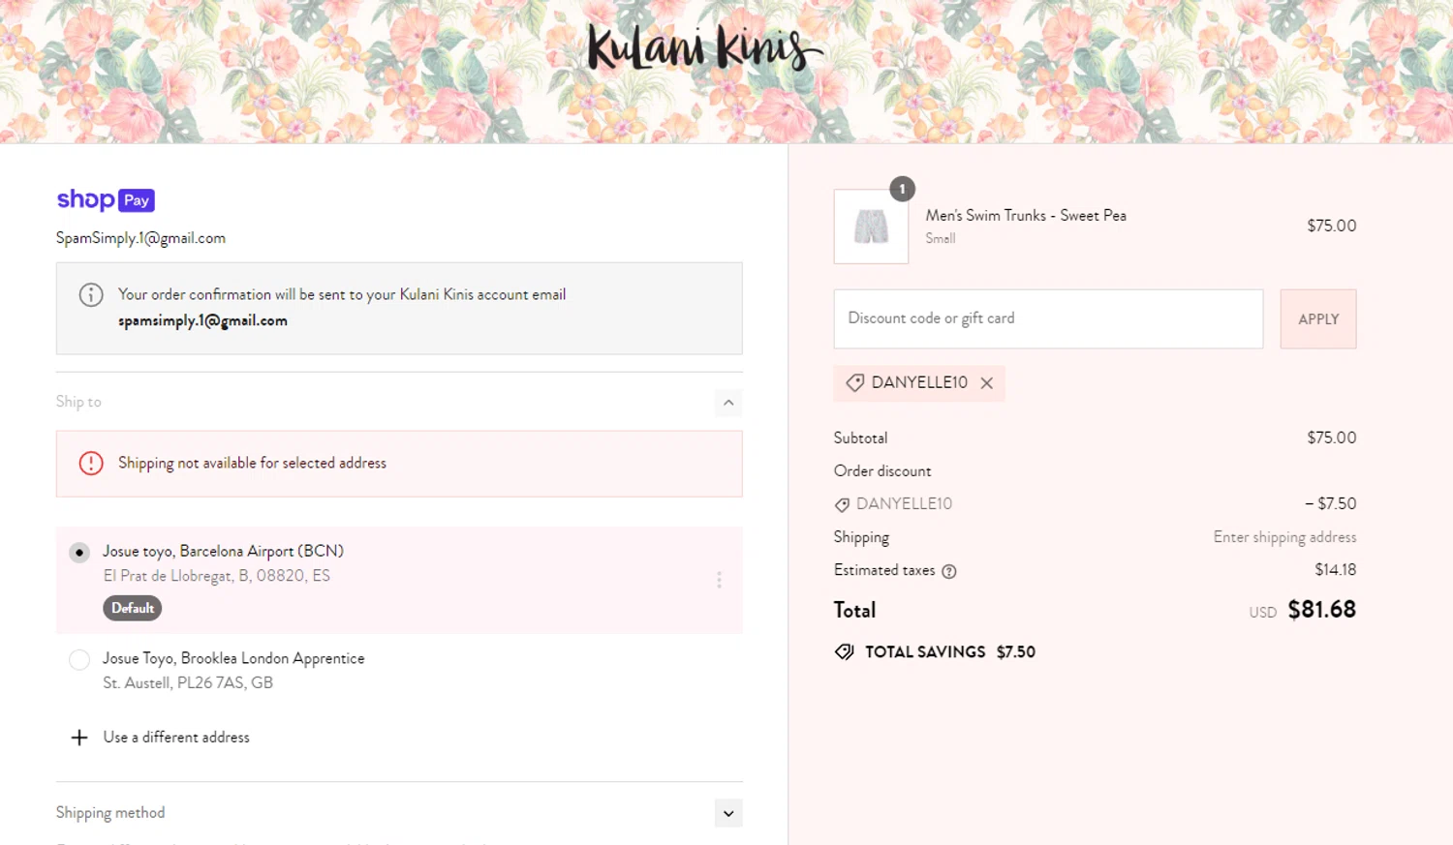This screenshot has width=1453, height=845.
Task: Click the Small size label under product
Action: [x=941, y=238]
